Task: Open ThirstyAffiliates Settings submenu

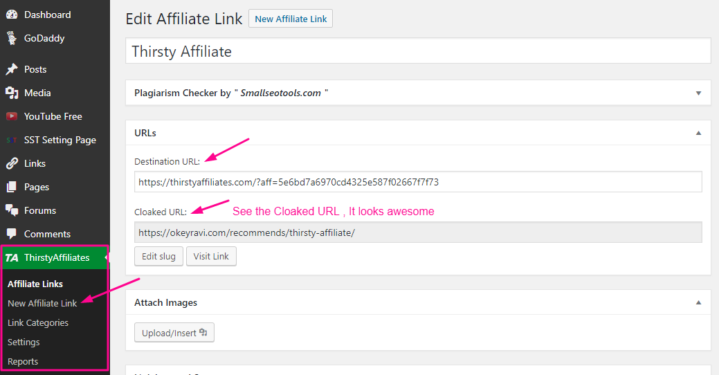Action: (24, 342)
